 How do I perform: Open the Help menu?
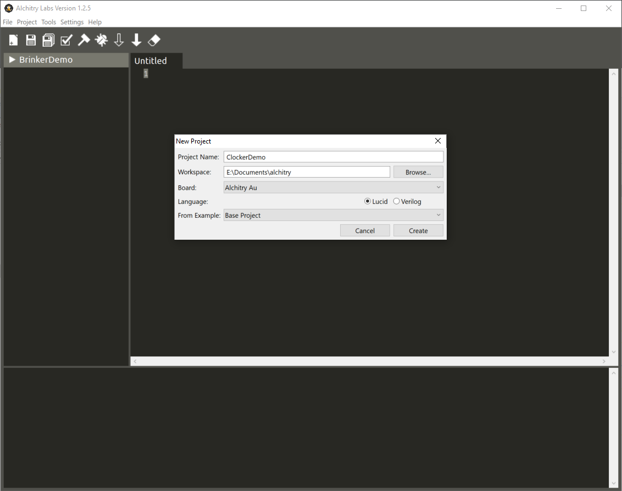click(95, 22)
